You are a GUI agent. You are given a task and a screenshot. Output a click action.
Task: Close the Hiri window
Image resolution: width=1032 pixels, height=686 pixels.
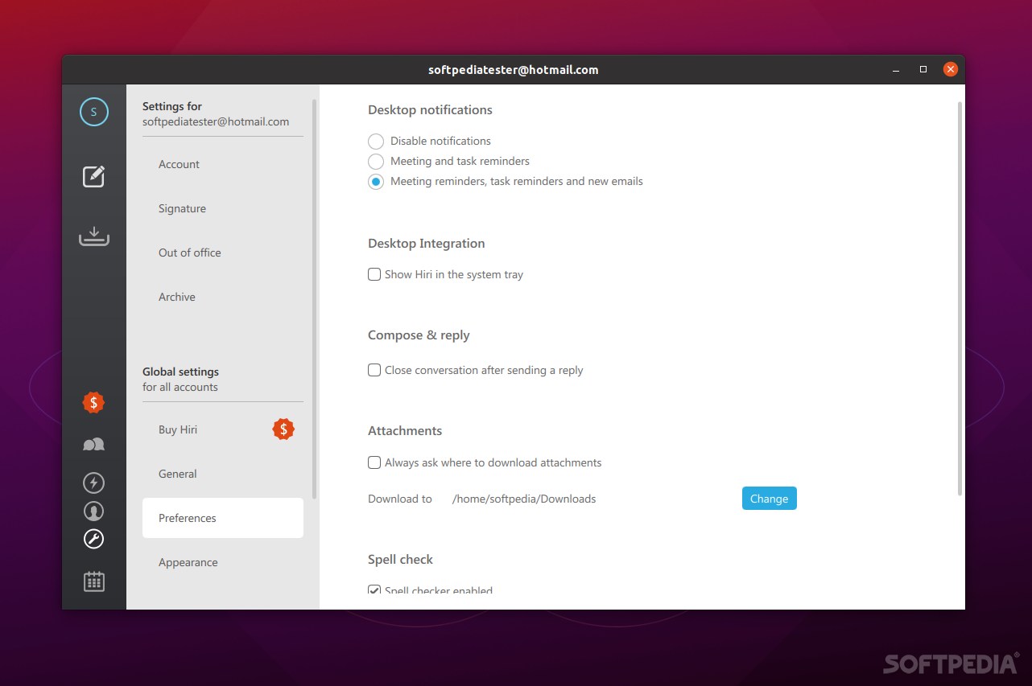[x=951, y=70]
